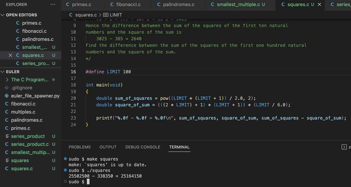The height and width of the screenshot is (187, 351).
Task: Click C icon of multiples.c
Action: click(7, 112)
